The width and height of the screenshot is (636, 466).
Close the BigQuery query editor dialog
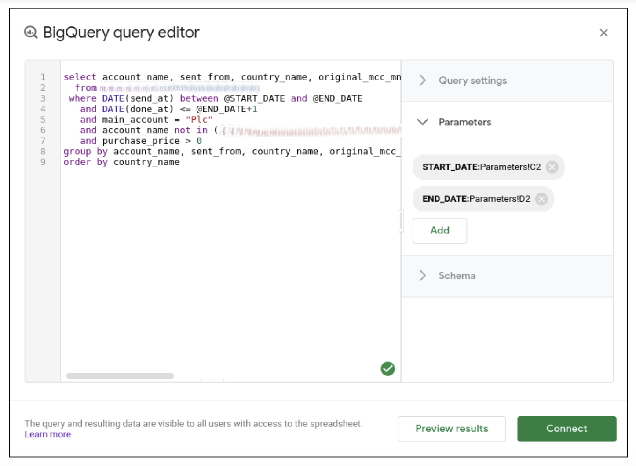pos(603,33)
